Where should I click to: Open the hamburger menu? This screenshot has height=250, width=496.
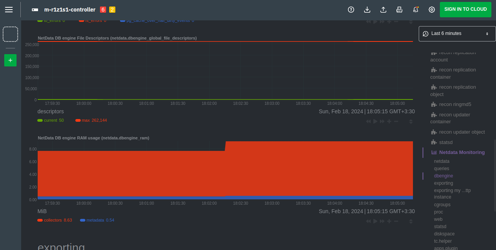[9, 10]
